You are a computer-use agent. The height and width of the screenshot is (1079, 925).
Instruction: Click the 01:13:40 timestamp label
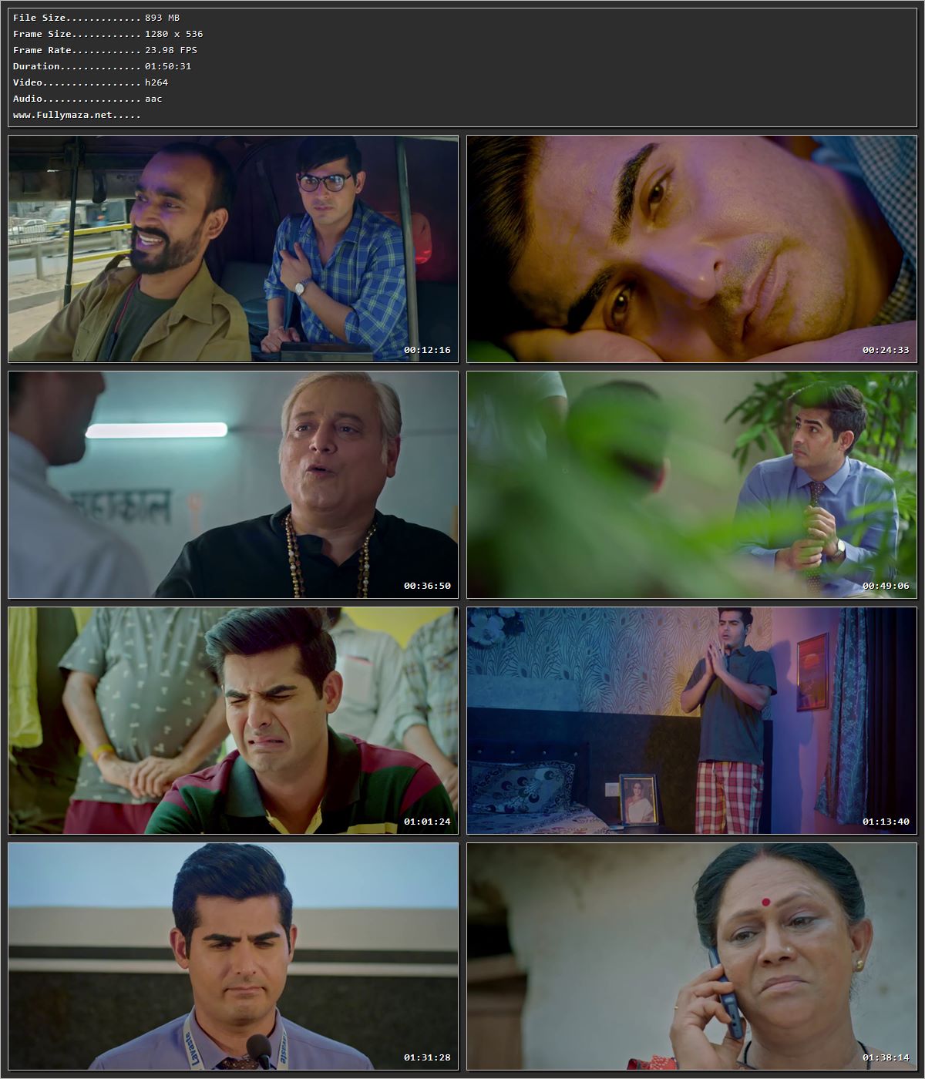[886, 822]
